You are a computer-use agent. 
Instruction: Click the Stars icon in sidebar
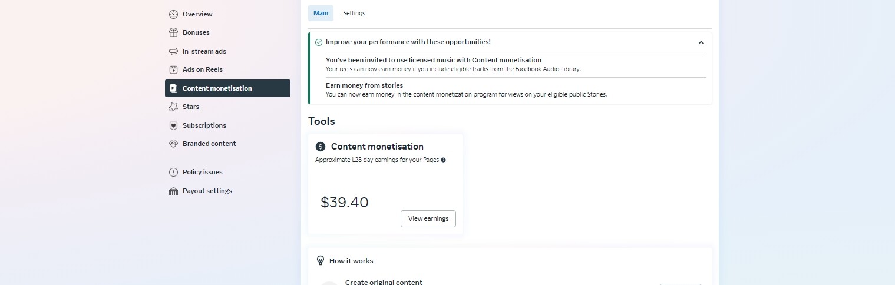173,107
